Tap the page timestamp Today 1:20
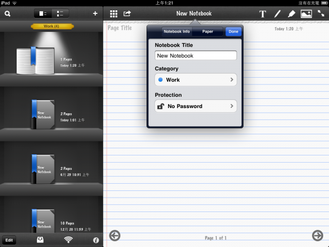 click(289, 29)
